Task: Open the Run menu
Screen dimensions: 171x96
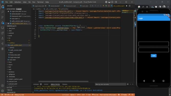Action: (x=34, y=2)
